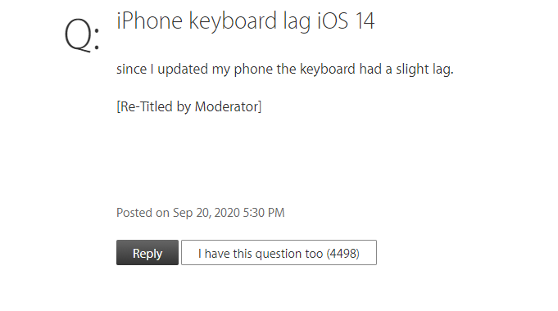Click "Sep 20, 2020" in the posted date

(x=206, y=213)
